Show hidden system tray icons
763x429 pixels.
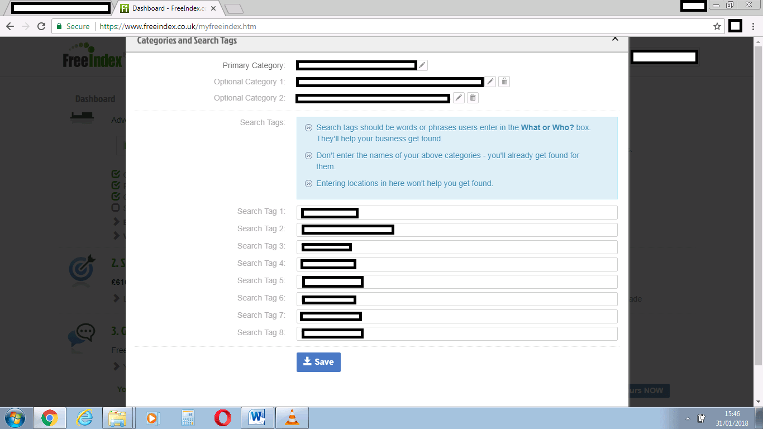(x=688, y=418)
